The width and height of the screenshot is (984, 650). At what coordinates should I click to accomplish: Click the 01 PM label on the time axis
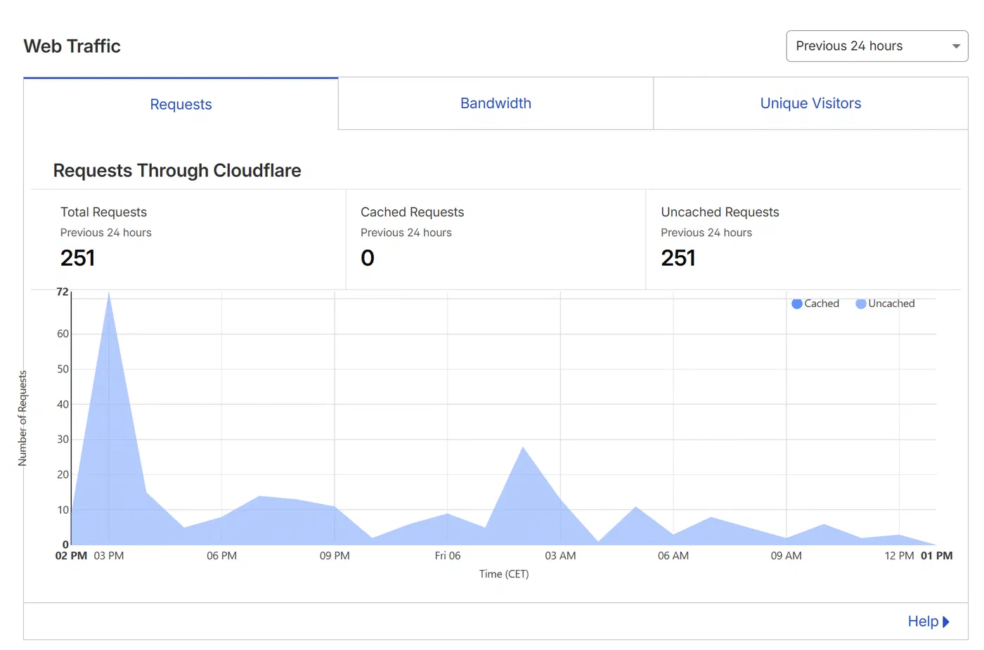click(937, 556)
